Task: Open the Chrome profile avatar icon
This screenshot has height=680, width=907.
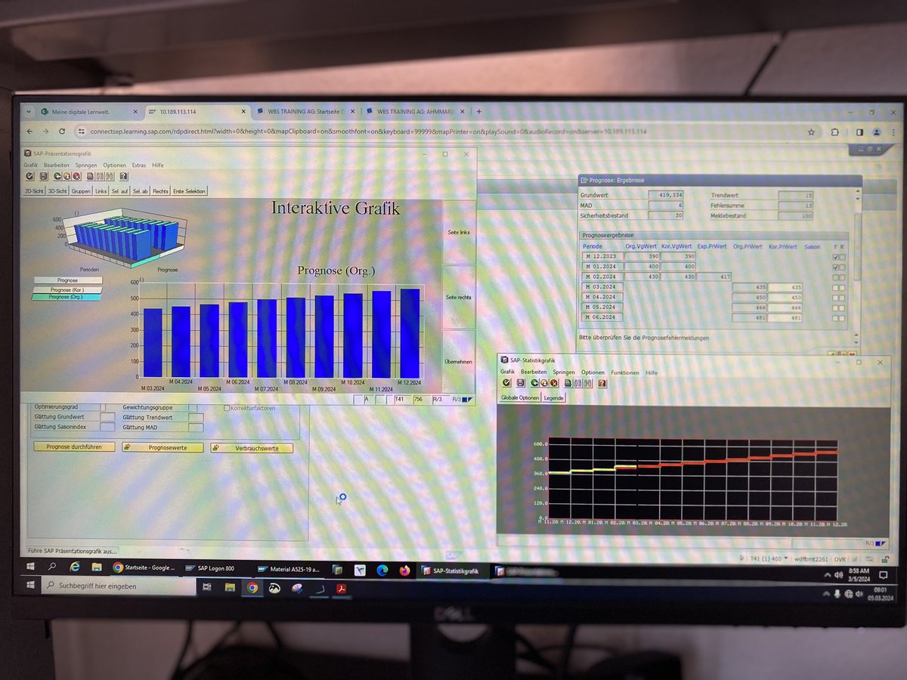Action: point(877,131)
